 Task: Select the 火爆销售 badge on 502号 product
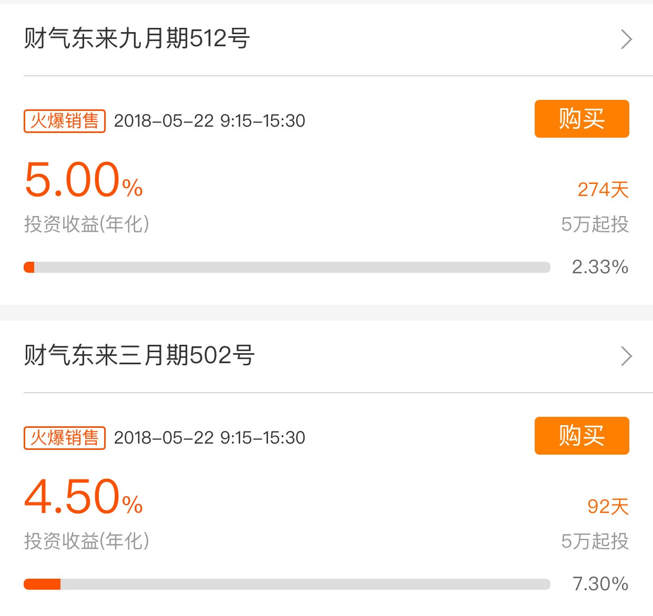64,437
